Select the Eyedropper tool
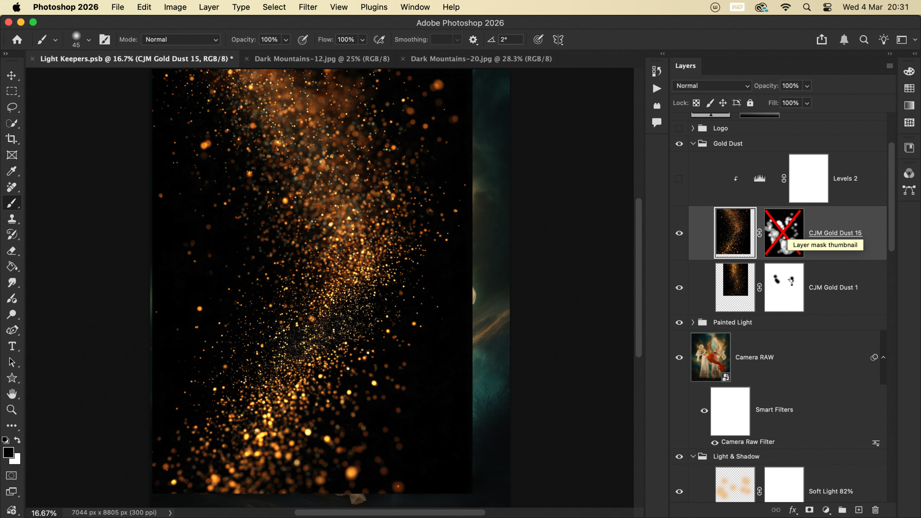 click(12, 171)
